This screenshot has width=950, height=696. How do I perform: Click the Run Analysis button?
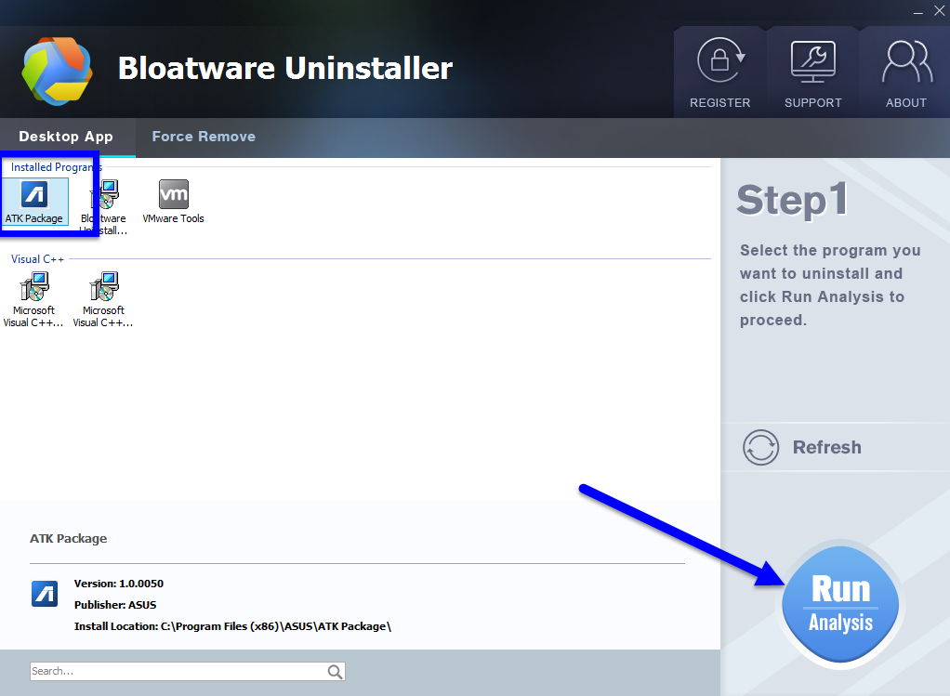point(840,605)
